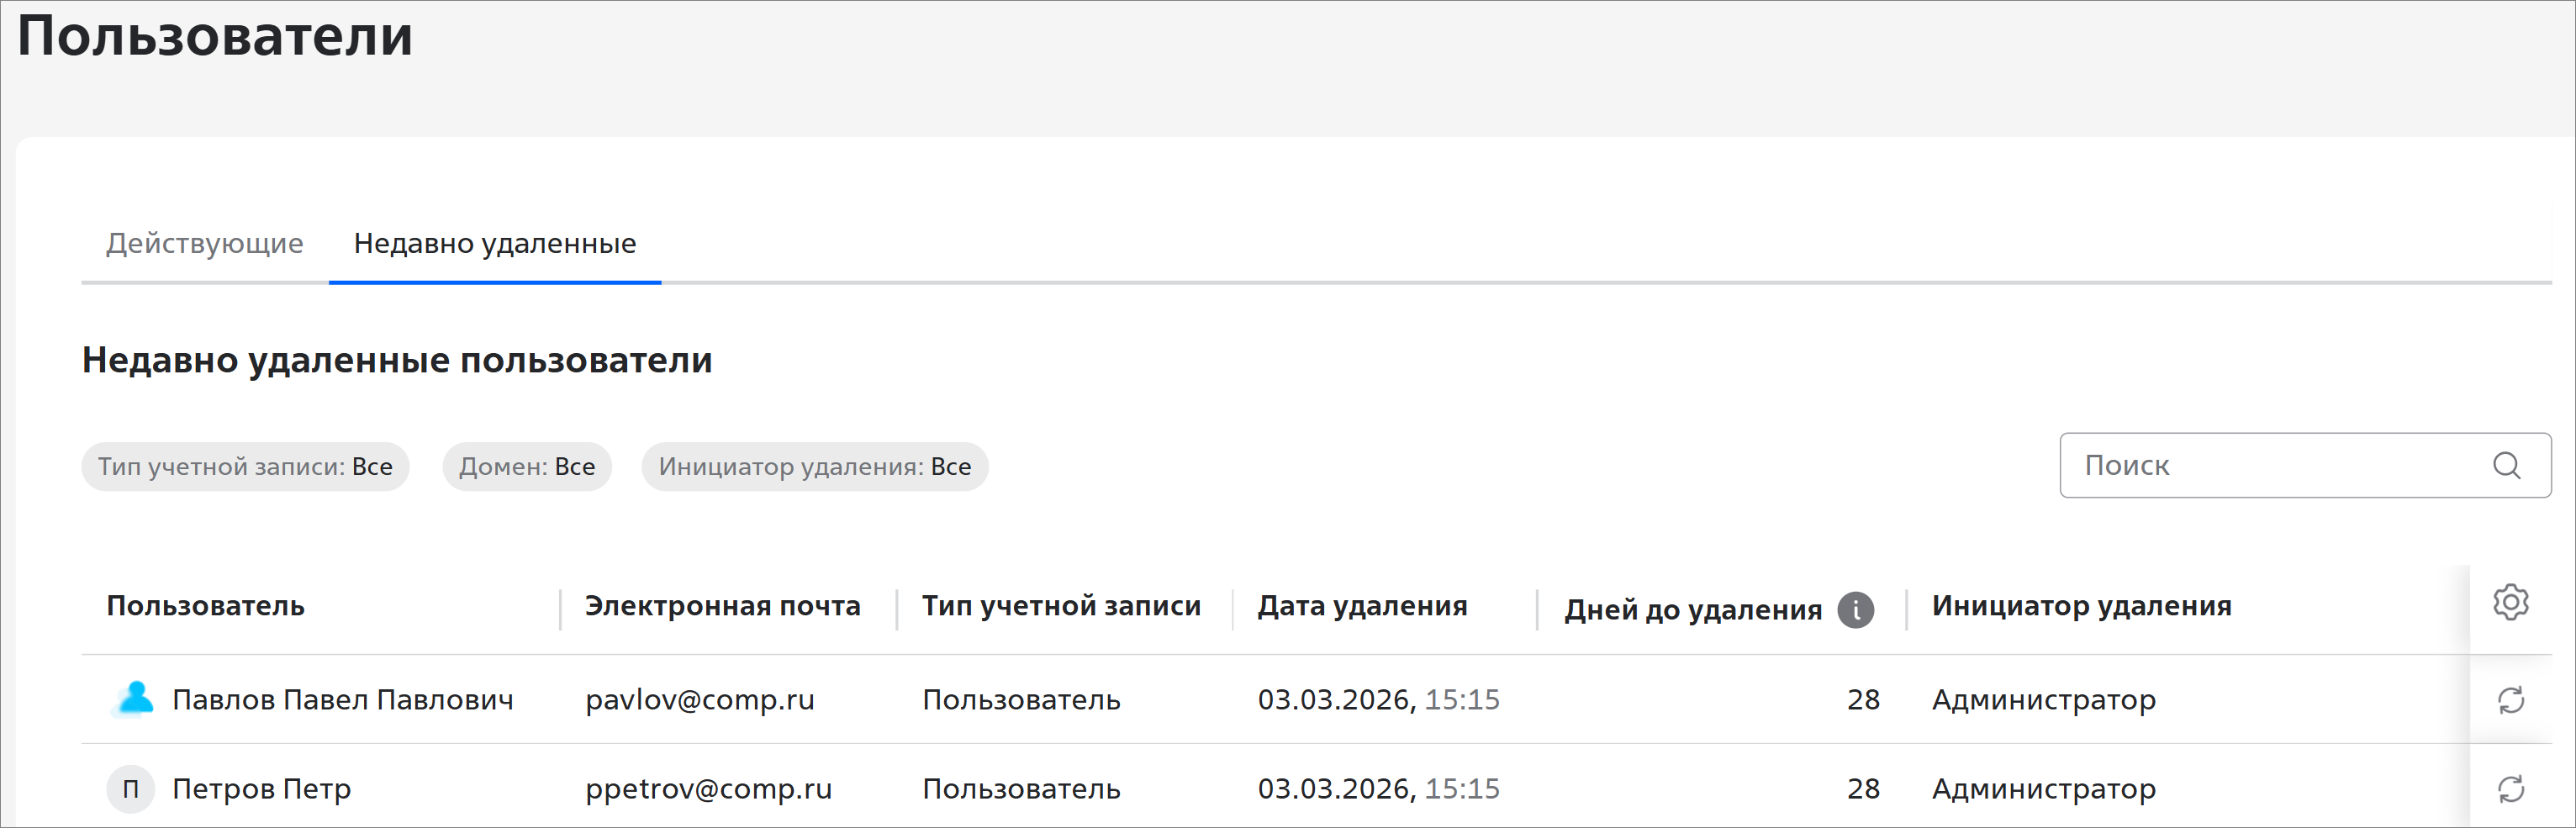The height and width of the screenshot is (828, 2576).
Task: Click the info icon near Дней до удаления
Action: click(1855, 610)
